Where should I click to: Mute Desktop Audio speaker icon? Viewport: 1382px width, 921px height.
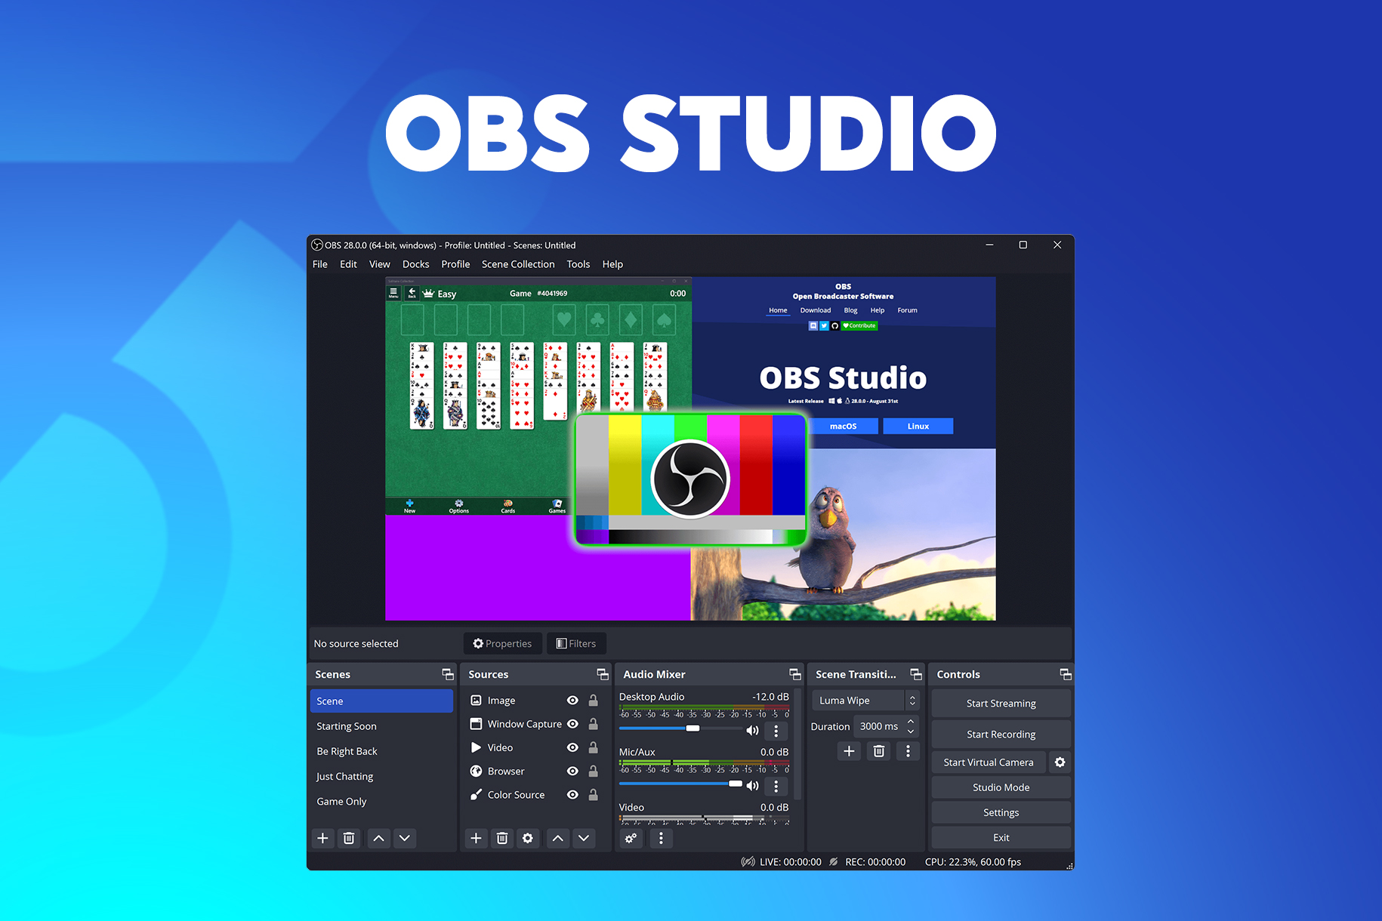point(752,730)
